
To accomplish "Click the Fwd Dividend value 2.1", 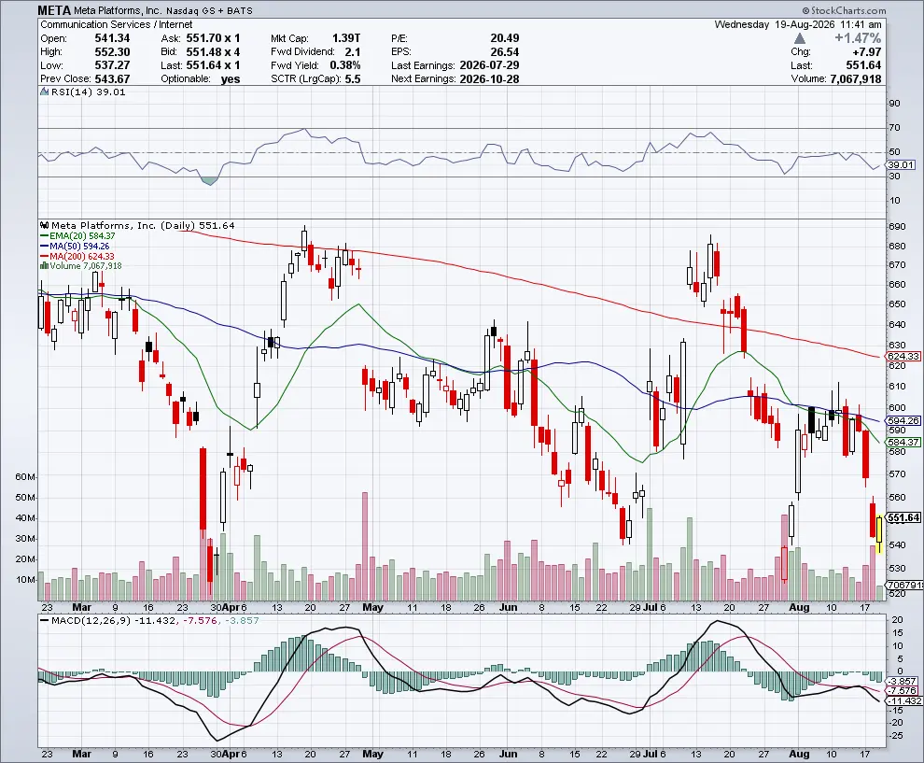I will pos(353,51).
